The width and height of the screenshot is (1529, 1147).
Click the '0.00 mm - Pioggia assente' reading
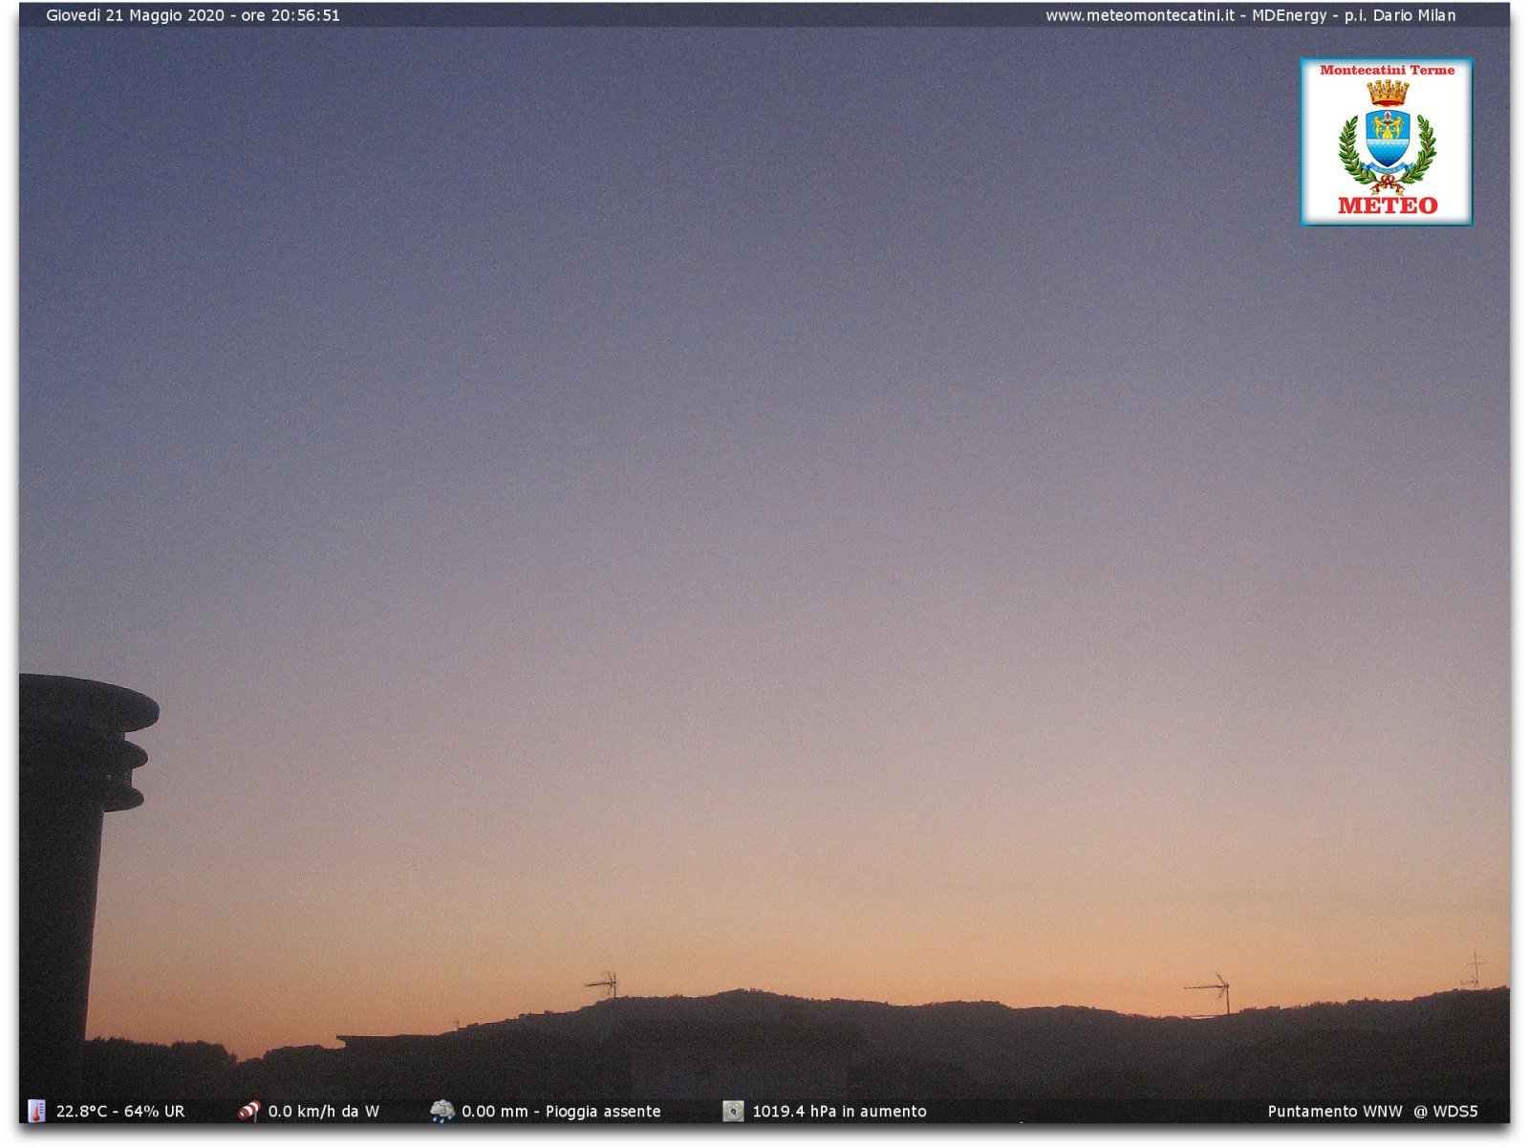pyautogui.click(x=561, y=1112)
